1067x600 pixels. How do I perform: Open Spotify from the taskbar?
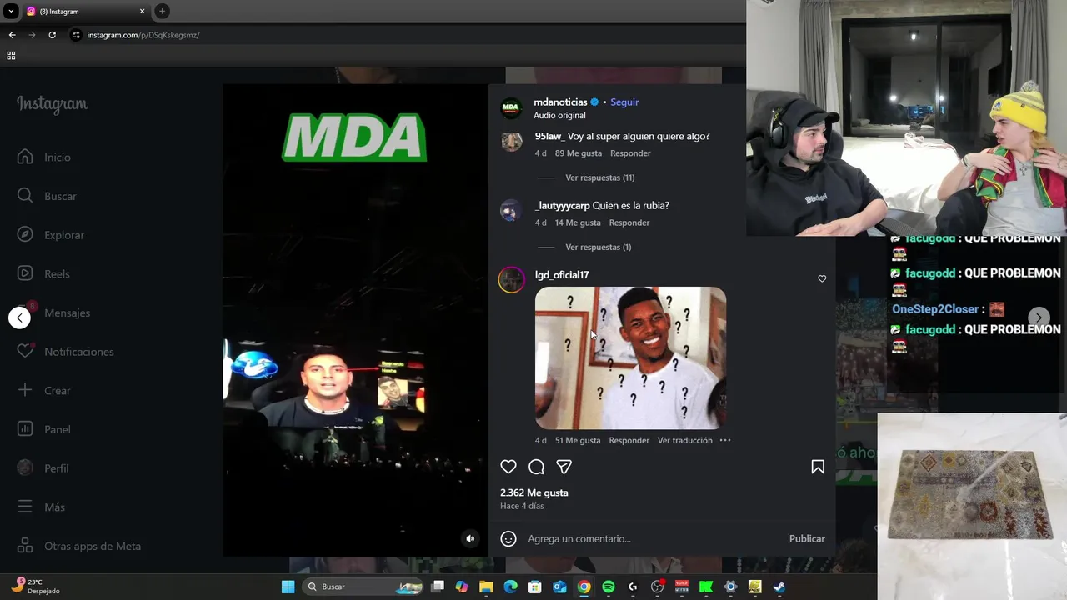pos(609,587)
